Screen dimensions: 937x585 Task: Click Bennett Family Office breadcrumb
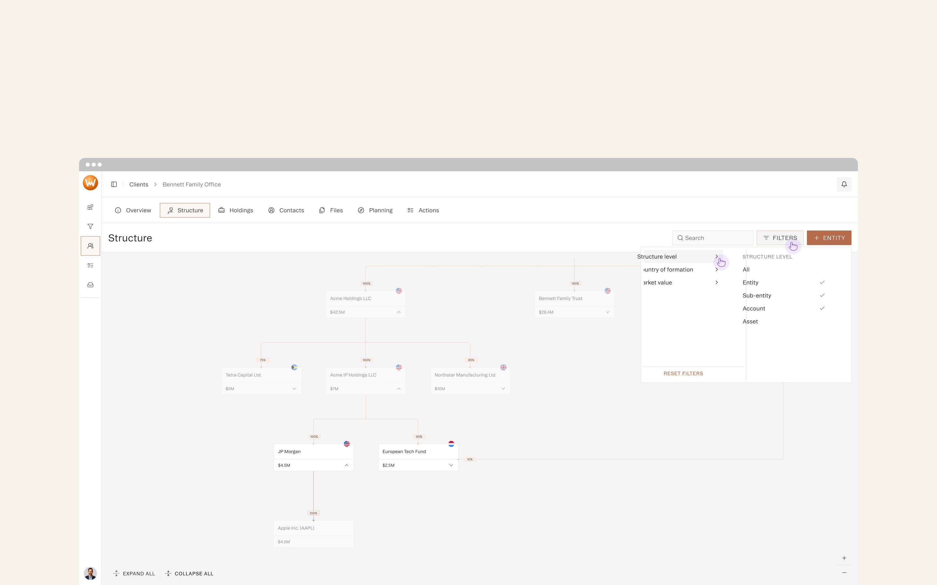(192, 185)
